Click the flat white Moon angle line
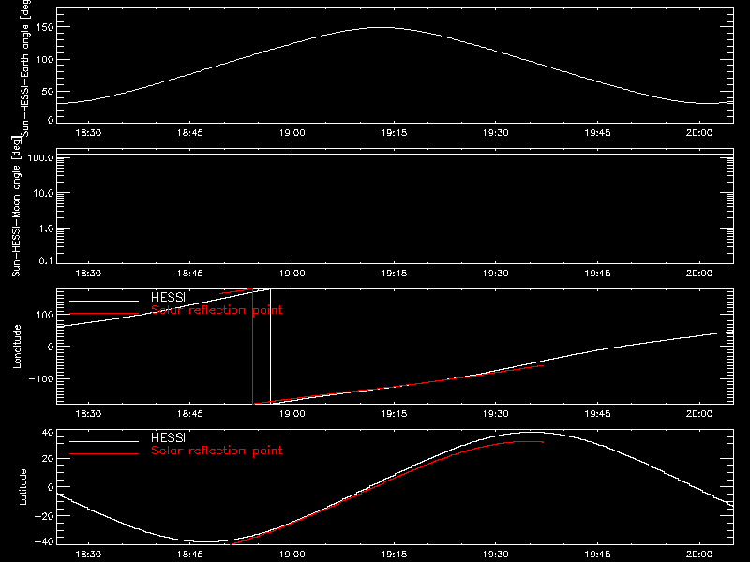Image resolution: width=750 pixels, height=562 pixels. (395, 155)
